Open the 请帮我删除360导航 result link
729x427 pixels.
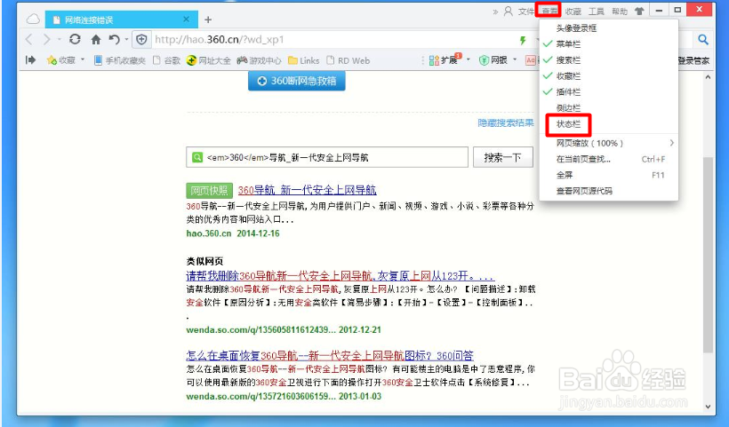coord(340,276)
